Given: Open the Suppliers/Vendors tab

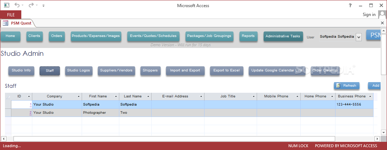Looking at the screenshot, I should pyautogui.click(x=116, y=70).
